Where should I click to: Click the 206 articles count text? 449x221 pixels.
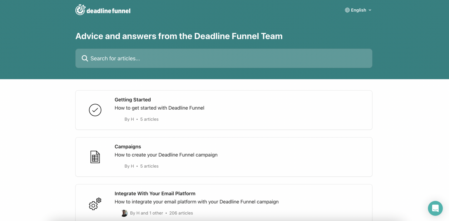(x=181, y=213)
